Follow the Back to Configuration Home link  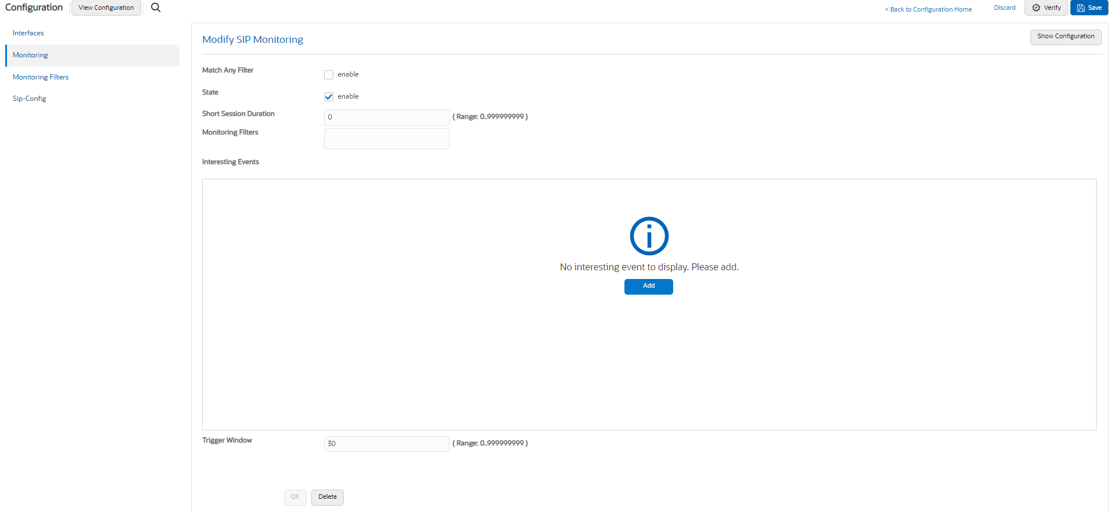(x=928, y=9)
